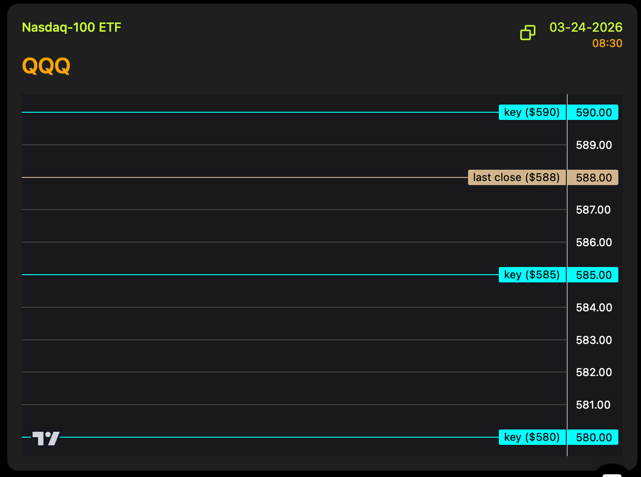Select the key ($585) line label
This screenshot has height=477, width=641.
532,275
